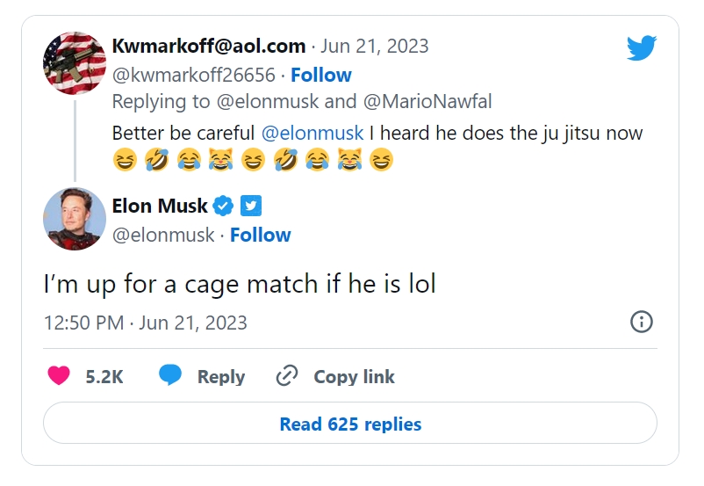Open the tweet info circle icon
This screenshot has width=704, height=486.
642,322
